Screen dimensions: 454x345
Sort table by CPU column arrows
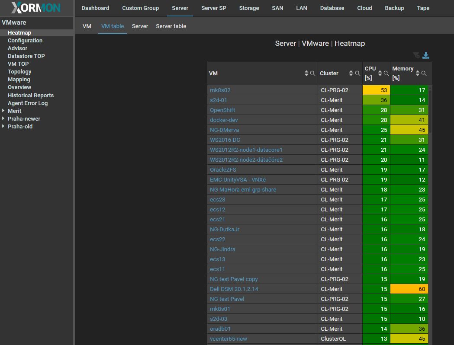pos(380,73)
